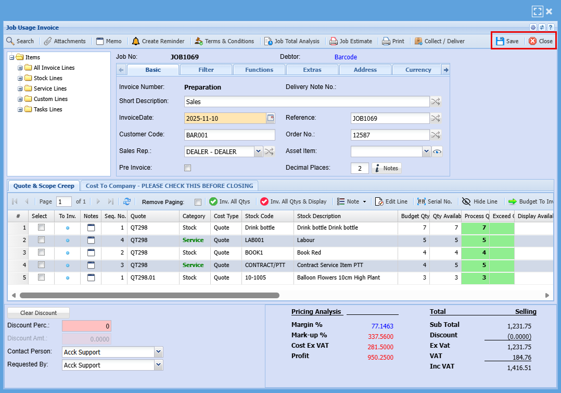Switch to the Functions tab
The width and height of the screenshot is (561, 393).
point(259,70)
